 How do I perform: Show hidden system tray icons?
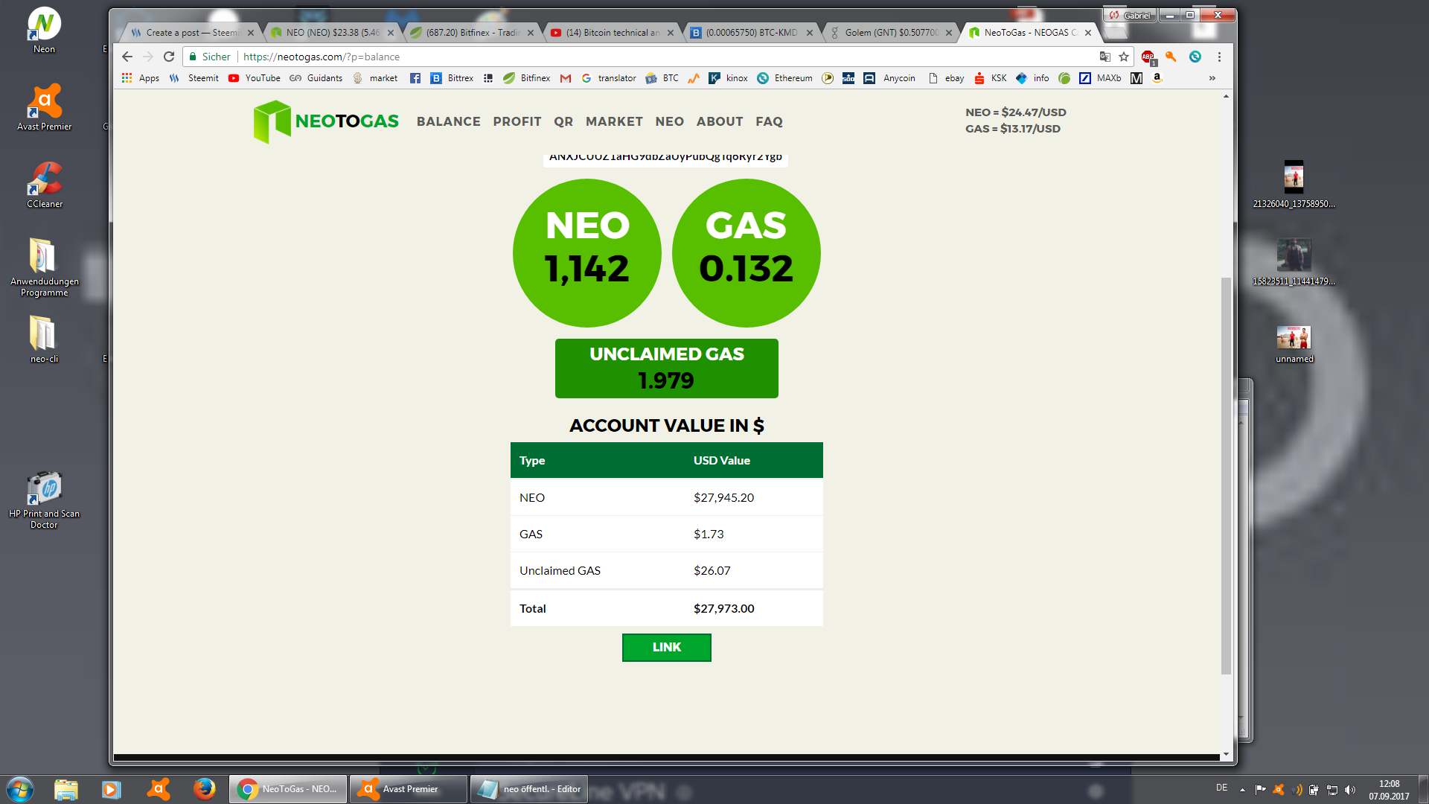click(1241, 789)
